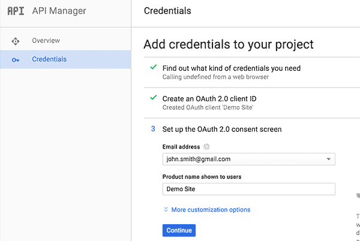Click the Product name input field
Image resolution: width=360 pixels, height=241 pixels.
point(248,189)
